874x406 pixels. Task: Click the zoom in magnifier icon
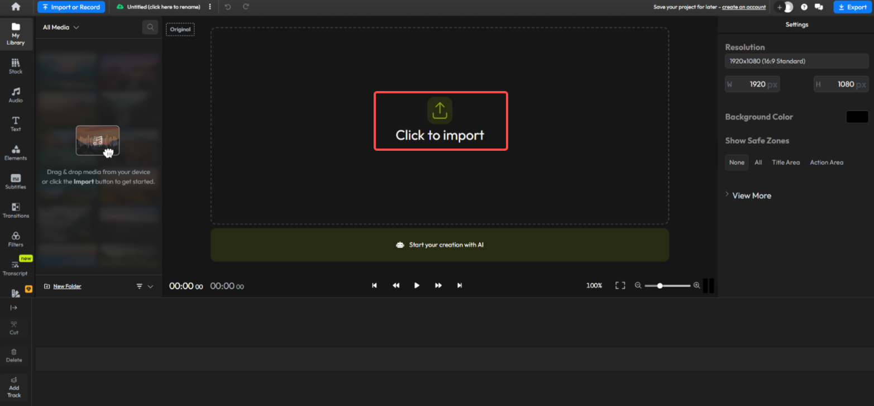696,285
